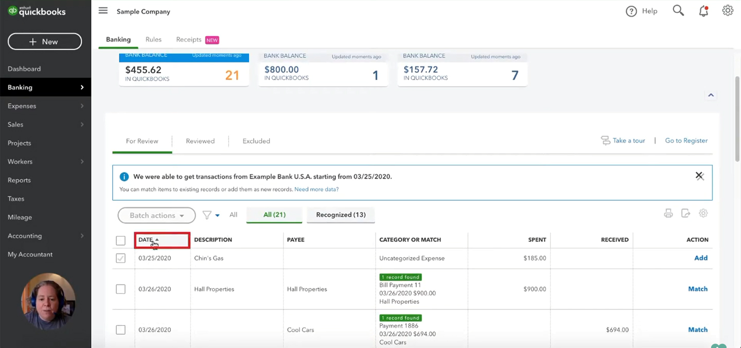This screenshot has width=741, height=348.
Task: Open the Excluded tab
Action: coord(256,141)
